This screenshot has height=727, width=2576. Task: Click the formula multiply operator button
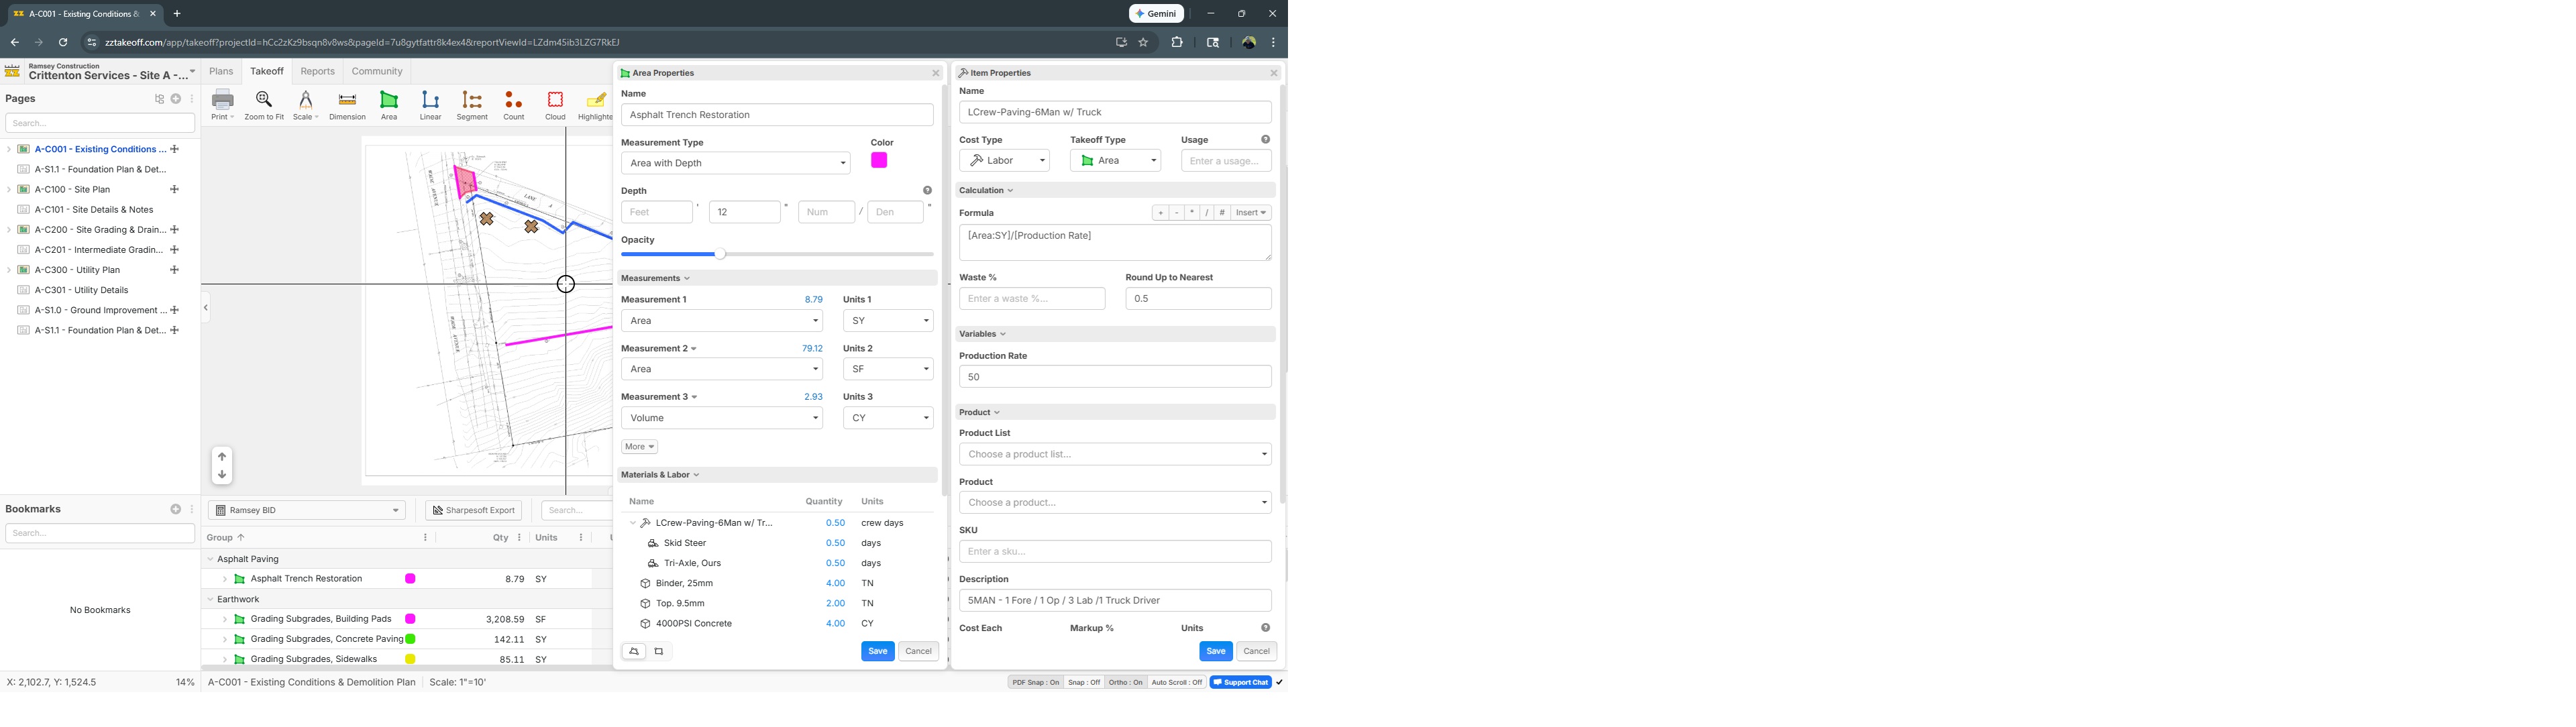(x=1191, y=213)
